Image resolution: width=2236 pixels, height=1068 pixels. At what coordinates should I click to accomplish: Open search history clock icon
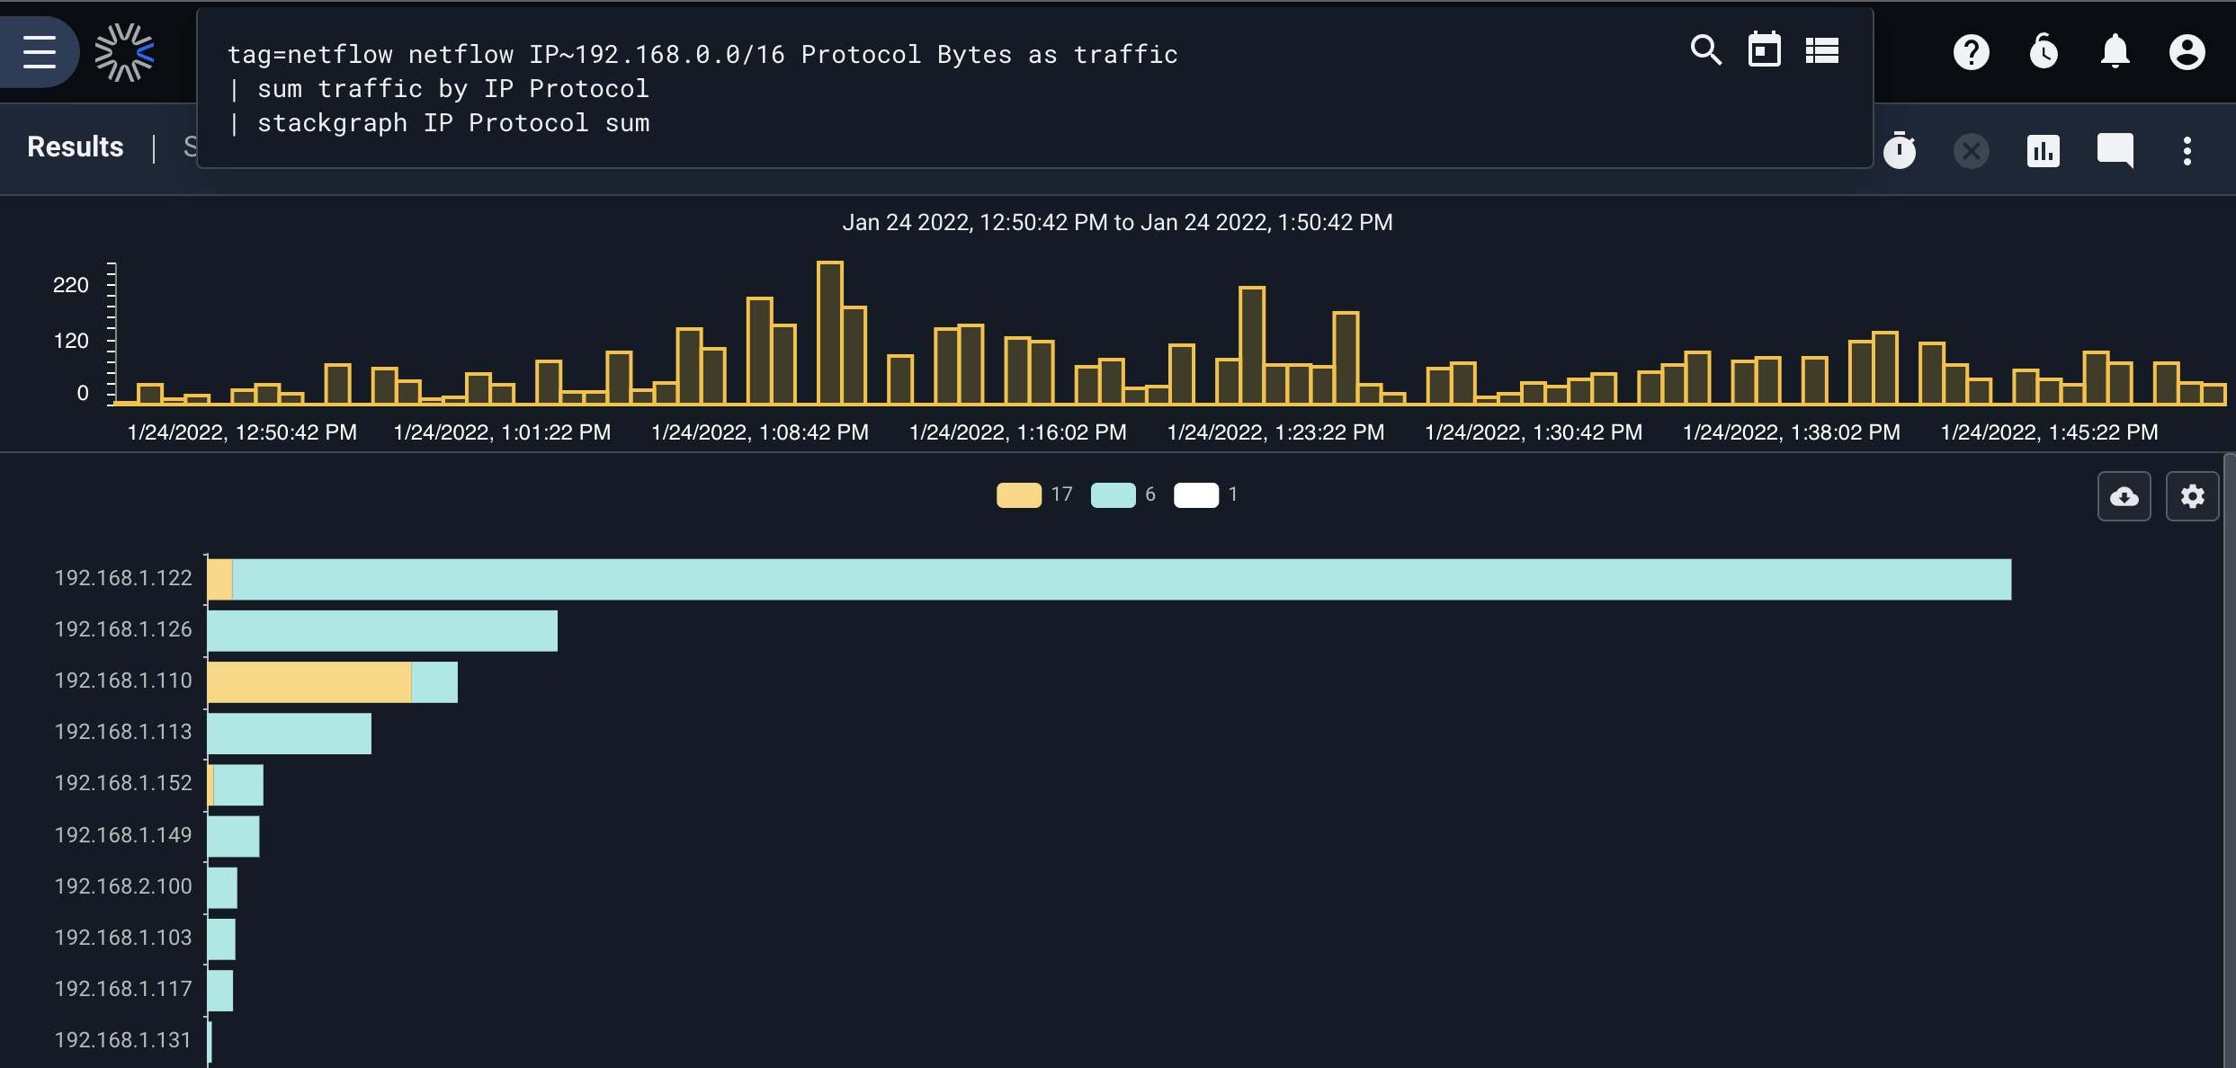[x=2044, y=51]
